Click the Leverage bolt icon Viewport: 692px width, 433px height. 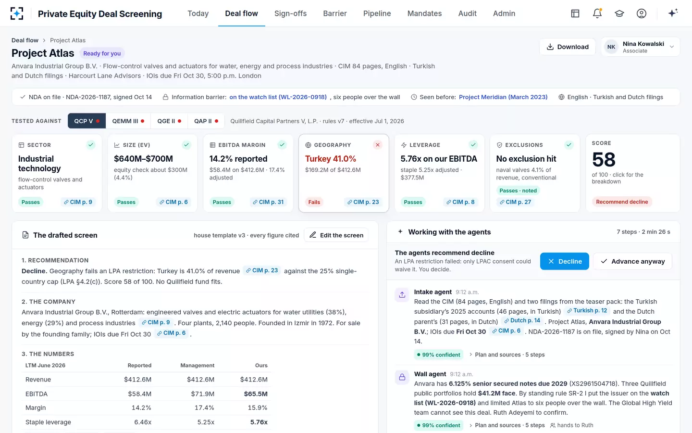[404, 145]
